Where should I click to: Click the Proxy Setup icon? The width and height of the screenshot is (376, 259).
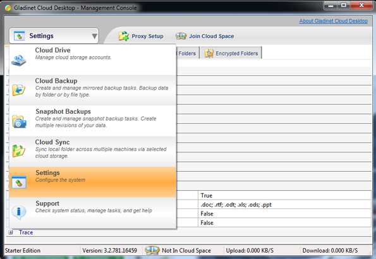coord(124,36)
